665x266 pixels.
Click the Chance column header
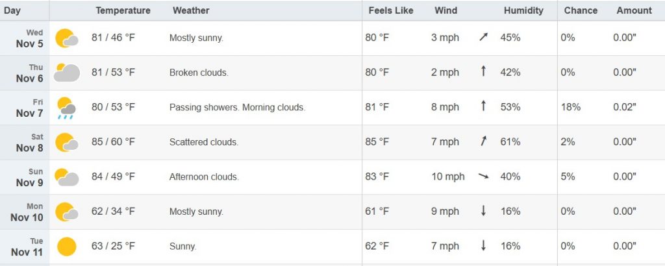click(581, 10)
